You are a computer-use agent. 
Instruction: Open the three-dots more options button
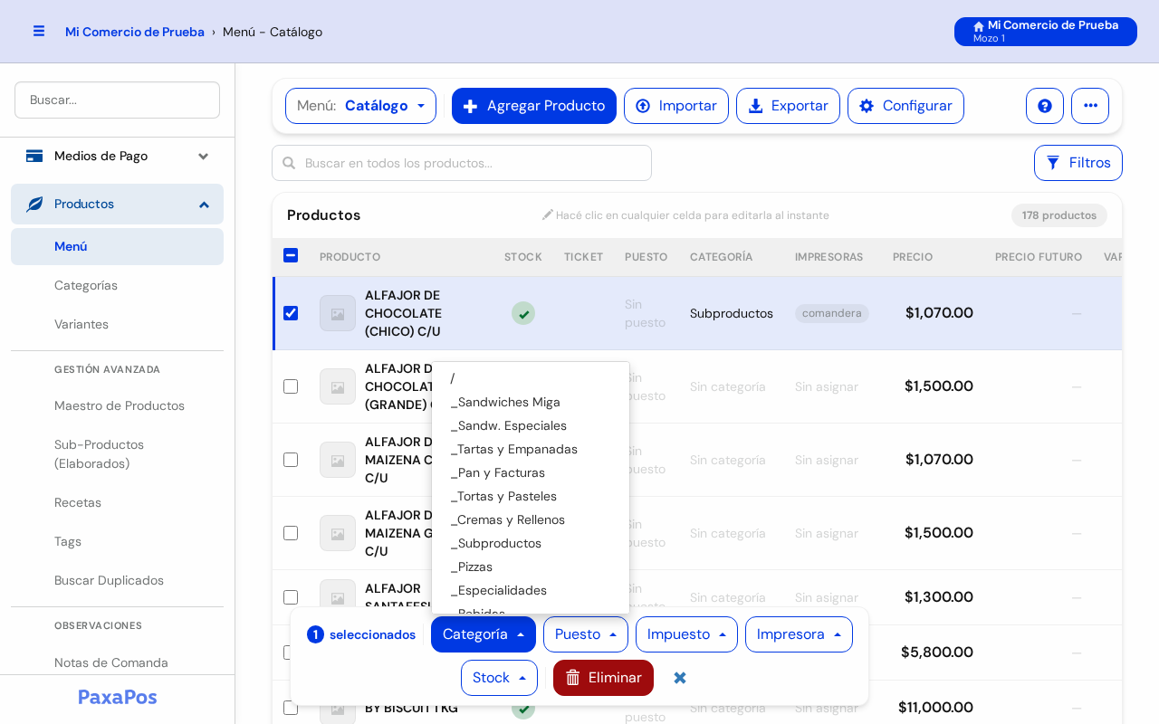tap(1090, 106)
